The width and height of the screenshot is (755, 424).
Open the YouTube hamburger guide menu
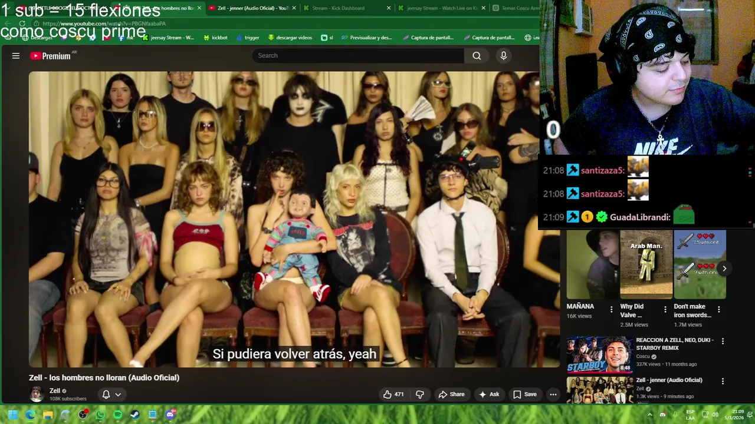click(16, 56)
